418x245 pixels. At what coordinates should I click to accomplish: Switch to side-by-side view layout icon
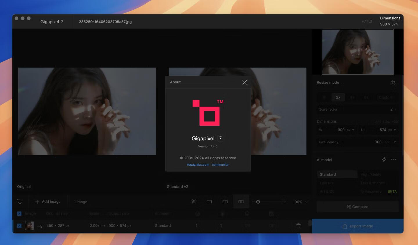pos(241,202)
